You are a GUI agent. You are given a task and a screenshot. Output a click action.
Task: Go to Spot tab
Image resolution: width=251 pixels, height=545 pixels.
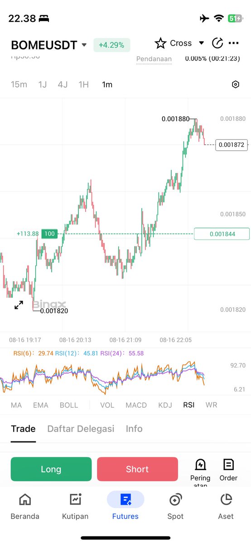coord(175,506)
